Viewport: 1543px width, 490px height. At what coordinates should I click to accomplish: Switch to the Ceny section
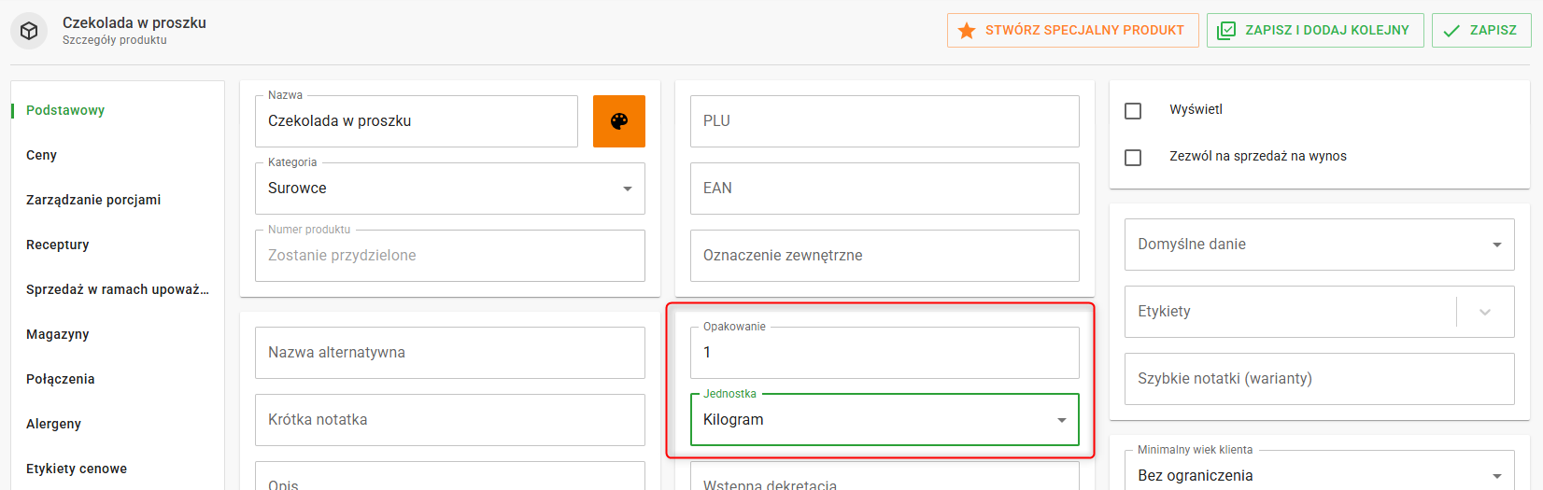[x=42, y=155]
